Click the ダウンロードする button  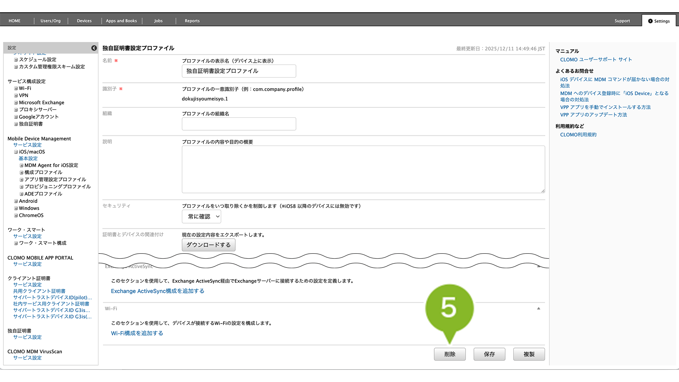click(x=209, y=245)
